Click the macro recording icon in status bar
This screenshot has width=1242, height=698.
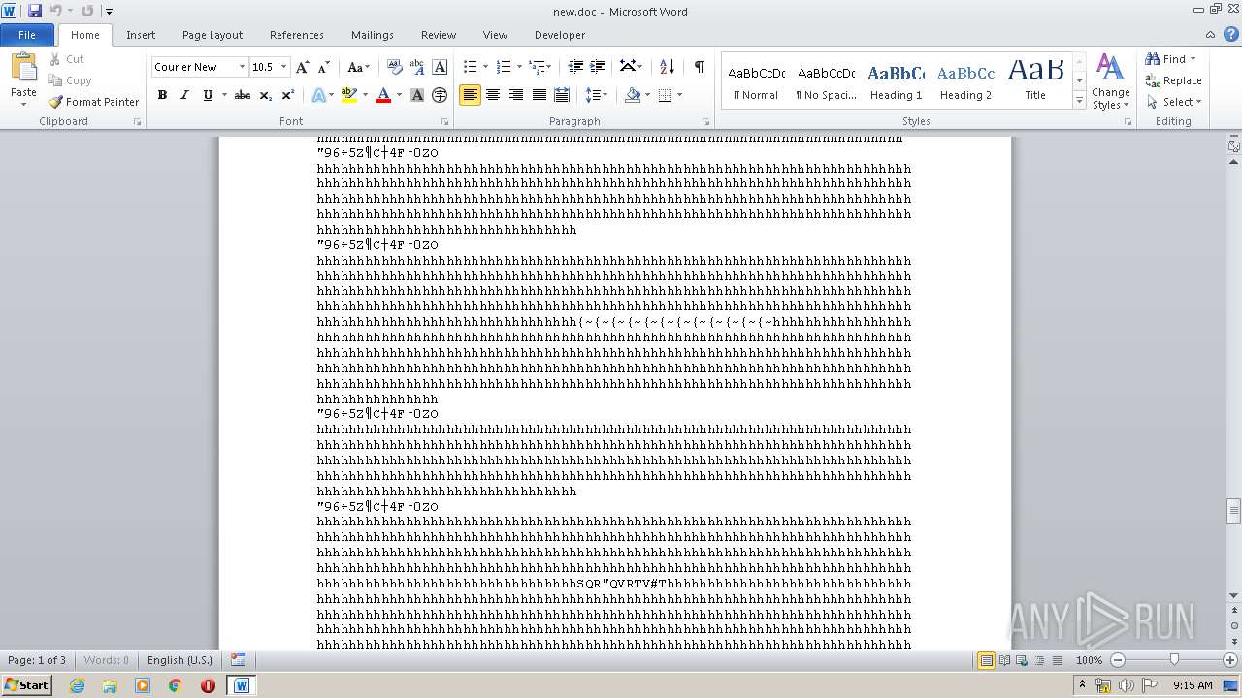tap(239, 660)
